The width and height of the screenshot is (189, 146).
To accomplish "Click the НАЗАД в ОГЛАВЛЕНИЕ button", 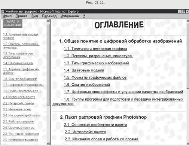I will click(12, 23).
